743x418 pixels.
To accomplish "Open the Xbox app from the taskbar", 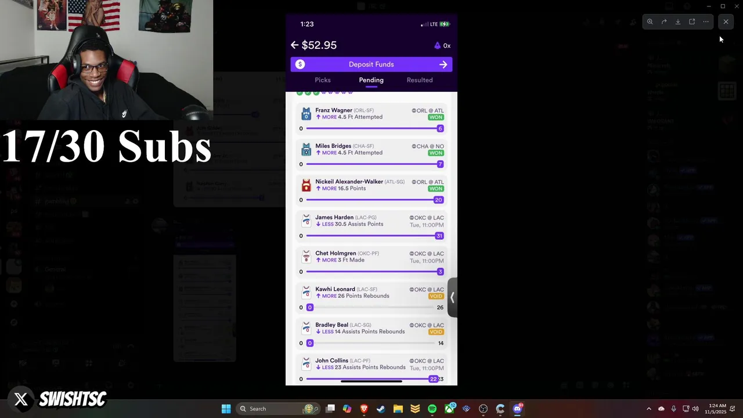I will (x=449, y=409).
